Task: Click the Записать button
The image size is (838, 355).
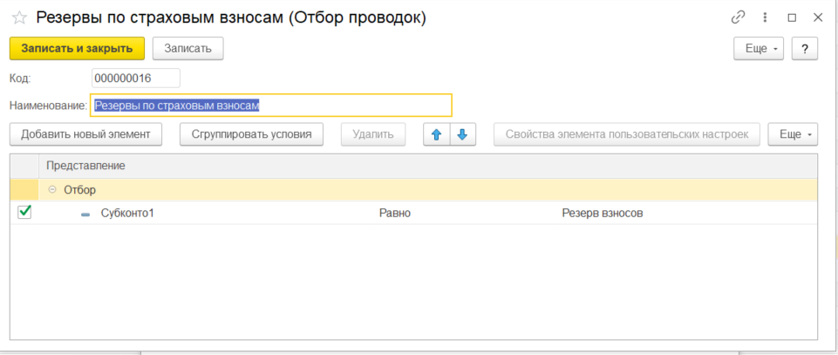Action: (187, 49)
